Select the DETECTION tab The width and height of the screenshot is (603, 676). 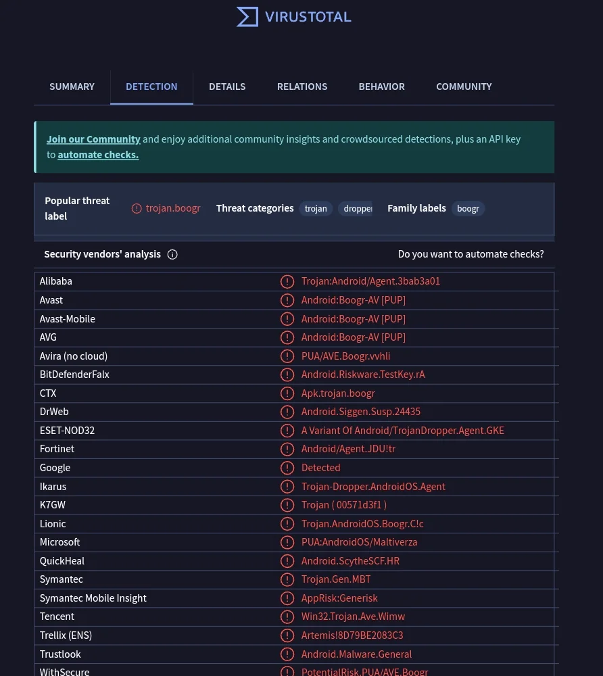pyautogui.click(x=151, y=87)
